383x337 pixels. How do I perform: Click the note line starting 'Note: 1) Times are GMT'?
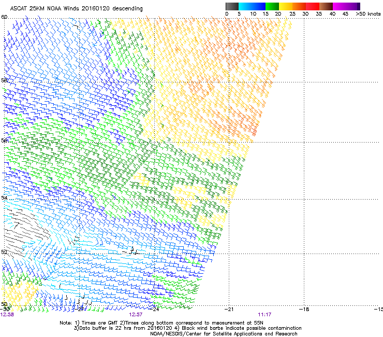click(161, 323)
